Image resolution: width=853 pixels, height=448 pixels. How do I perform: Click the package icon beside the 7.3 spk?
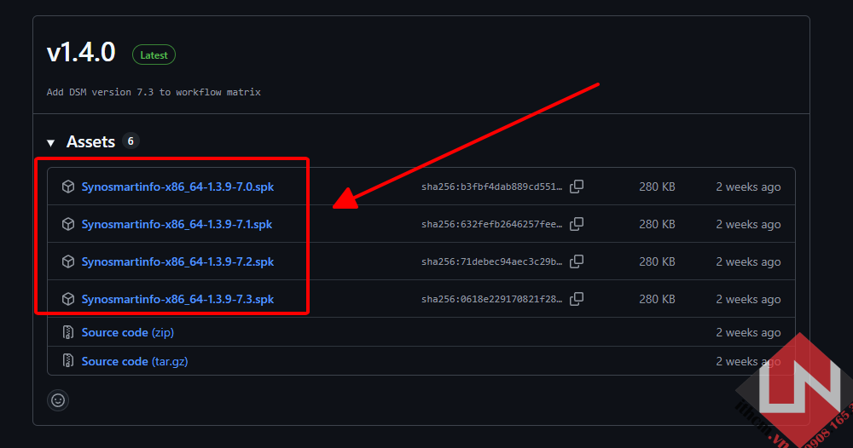point(68,299)
